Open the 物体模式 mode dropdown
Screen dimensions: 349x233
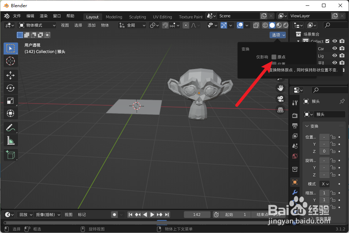click(x=37, y=25)
